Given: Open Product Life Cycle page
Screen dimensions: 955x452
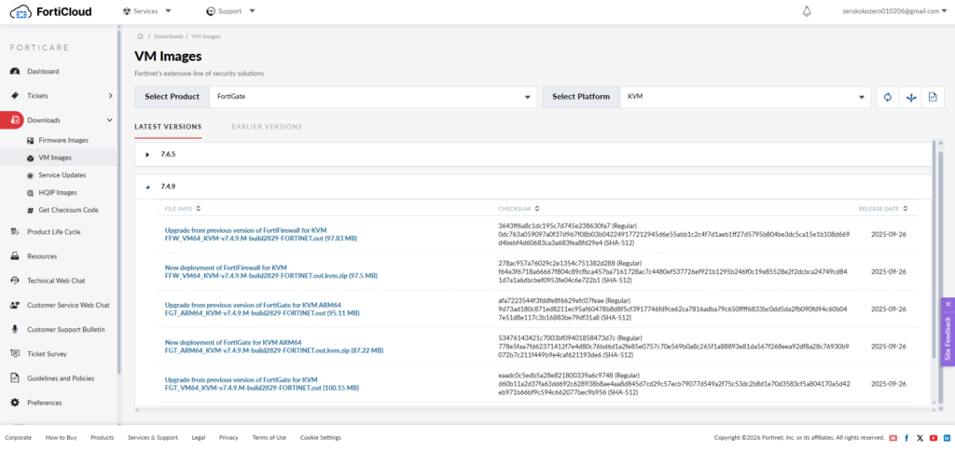Looking at the screenshot, I should pos(53,232).
